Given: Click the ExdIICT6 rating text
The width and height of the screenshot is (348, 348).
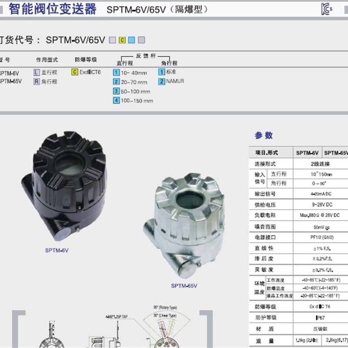Looking at the screenshot, I should (90, 72).
